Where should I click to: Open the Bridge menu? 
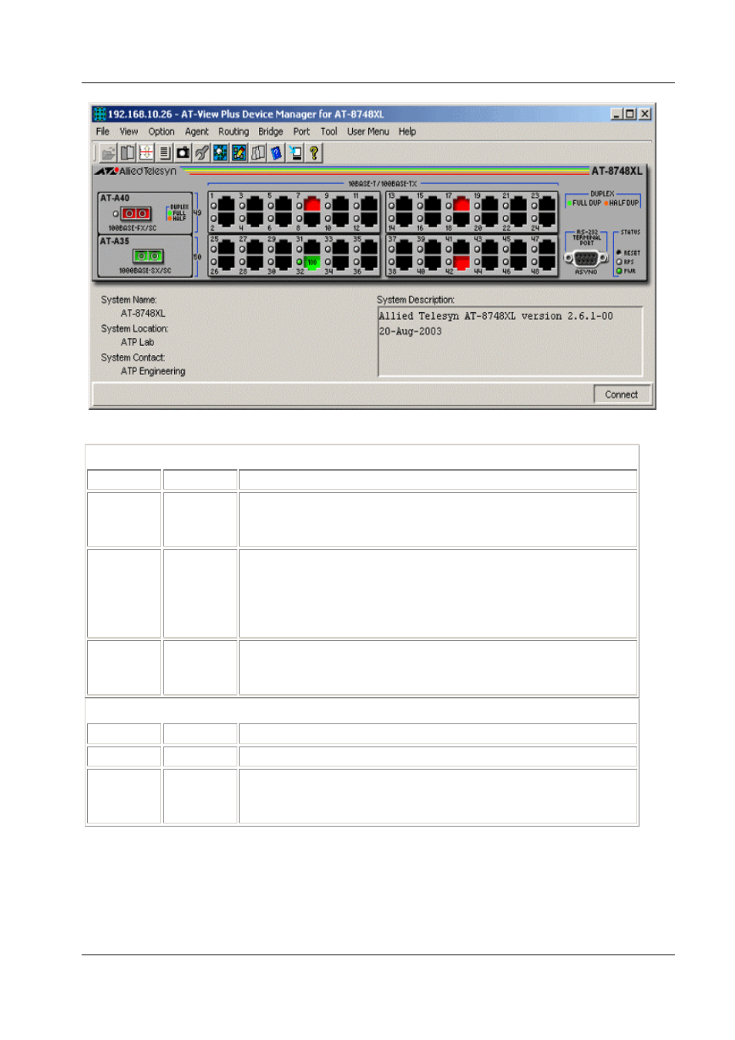click(x=270, y=132)
